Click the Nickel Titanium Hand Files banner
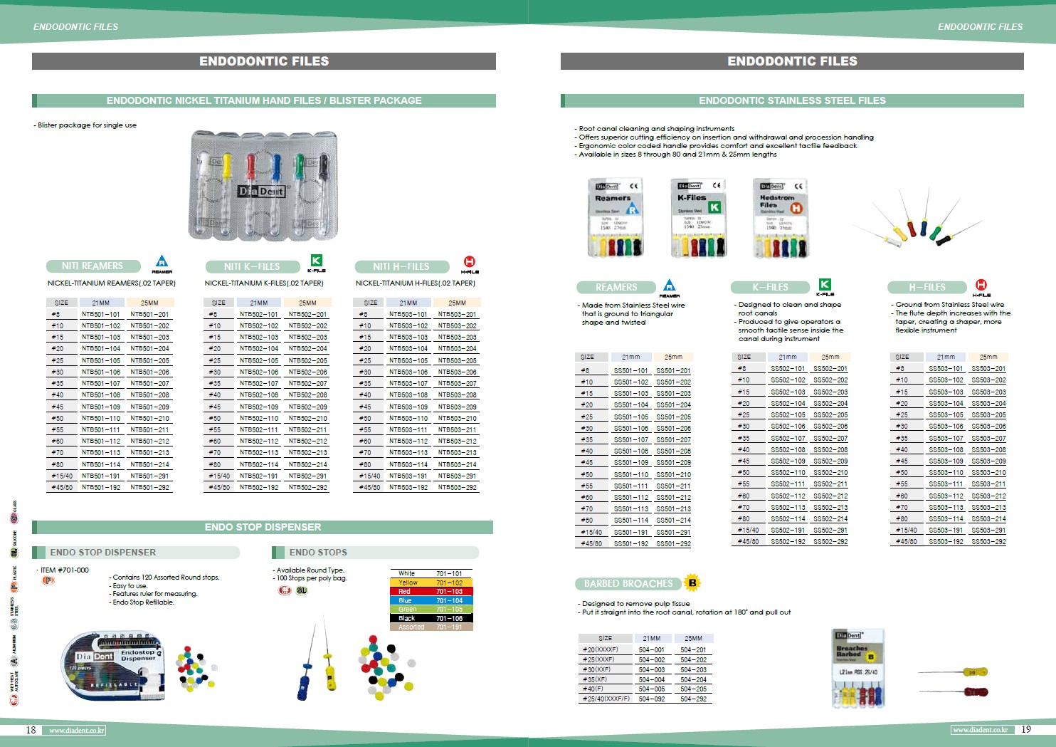 tap(264, 100)
